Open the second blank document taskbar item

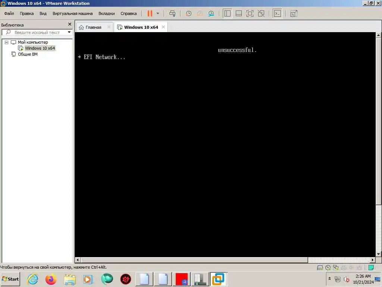tap(163, 279)
